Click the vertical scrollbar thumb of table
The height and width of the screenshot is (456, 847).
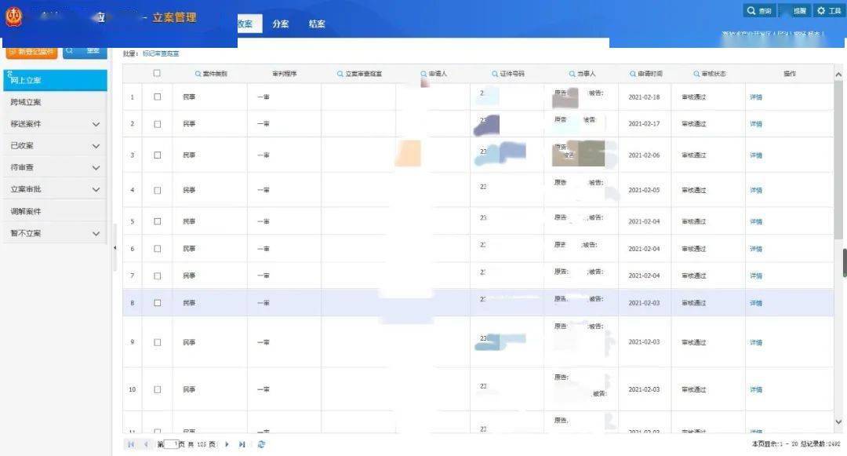click(838, 159)
